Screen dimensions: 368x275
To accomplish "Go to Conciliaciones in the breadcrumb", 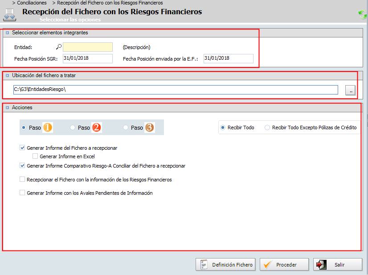I will point(32,3).
